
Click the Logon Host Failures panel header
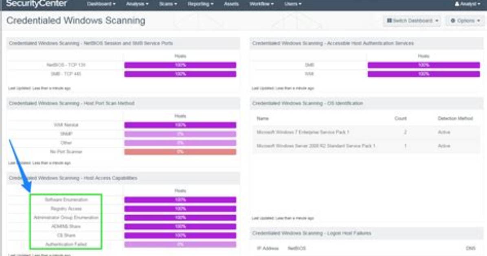pos(366,233)
